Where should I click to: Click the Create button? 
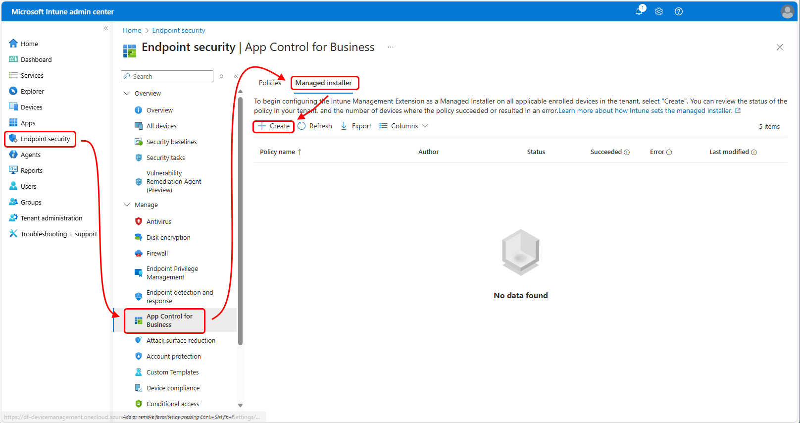[x=274, y=126]
